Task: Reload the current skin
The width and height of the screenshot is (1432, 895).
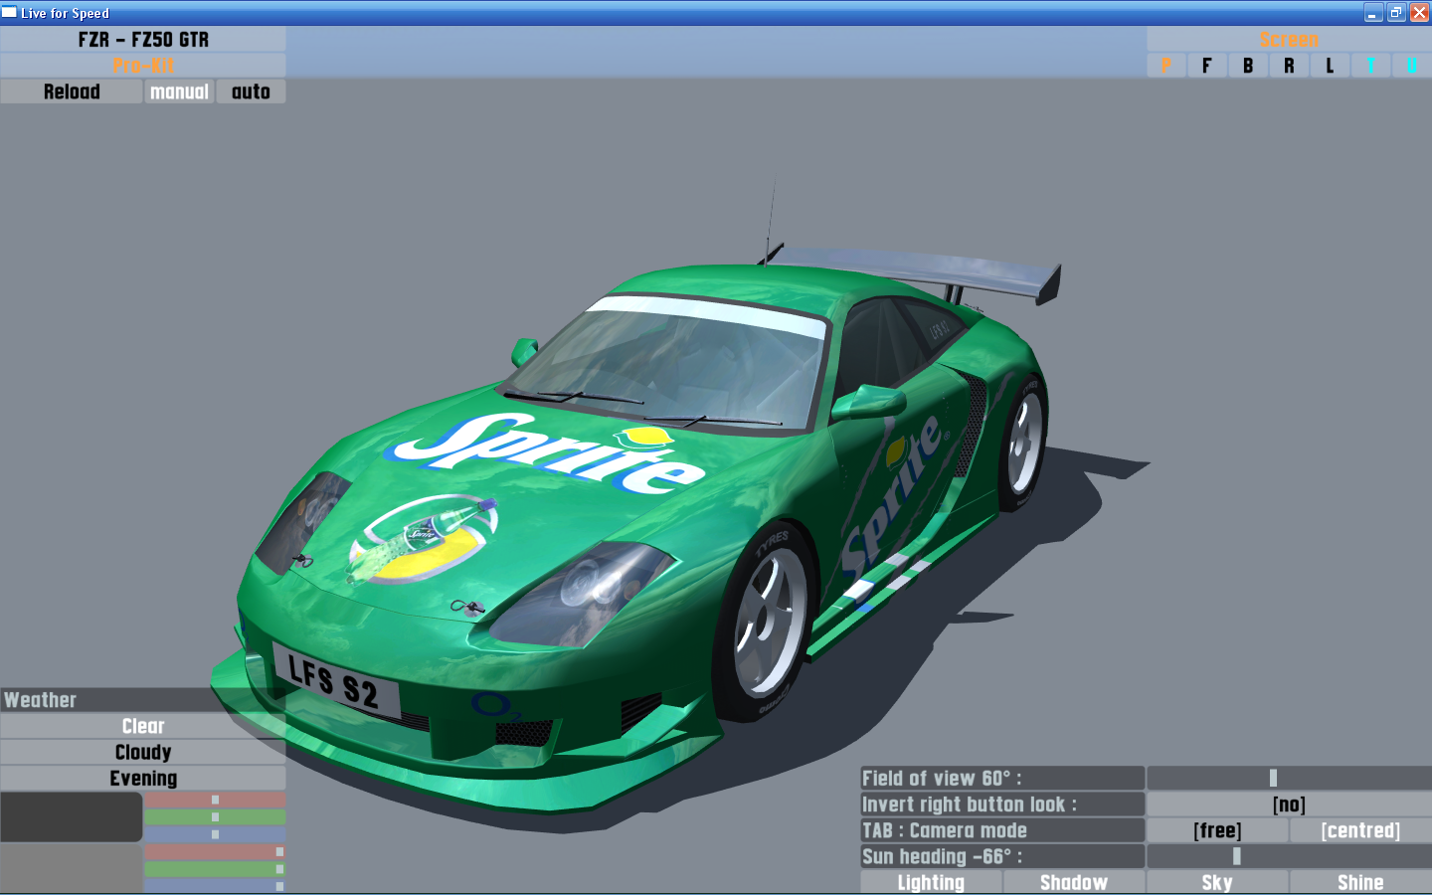Action: coord(72,91)
